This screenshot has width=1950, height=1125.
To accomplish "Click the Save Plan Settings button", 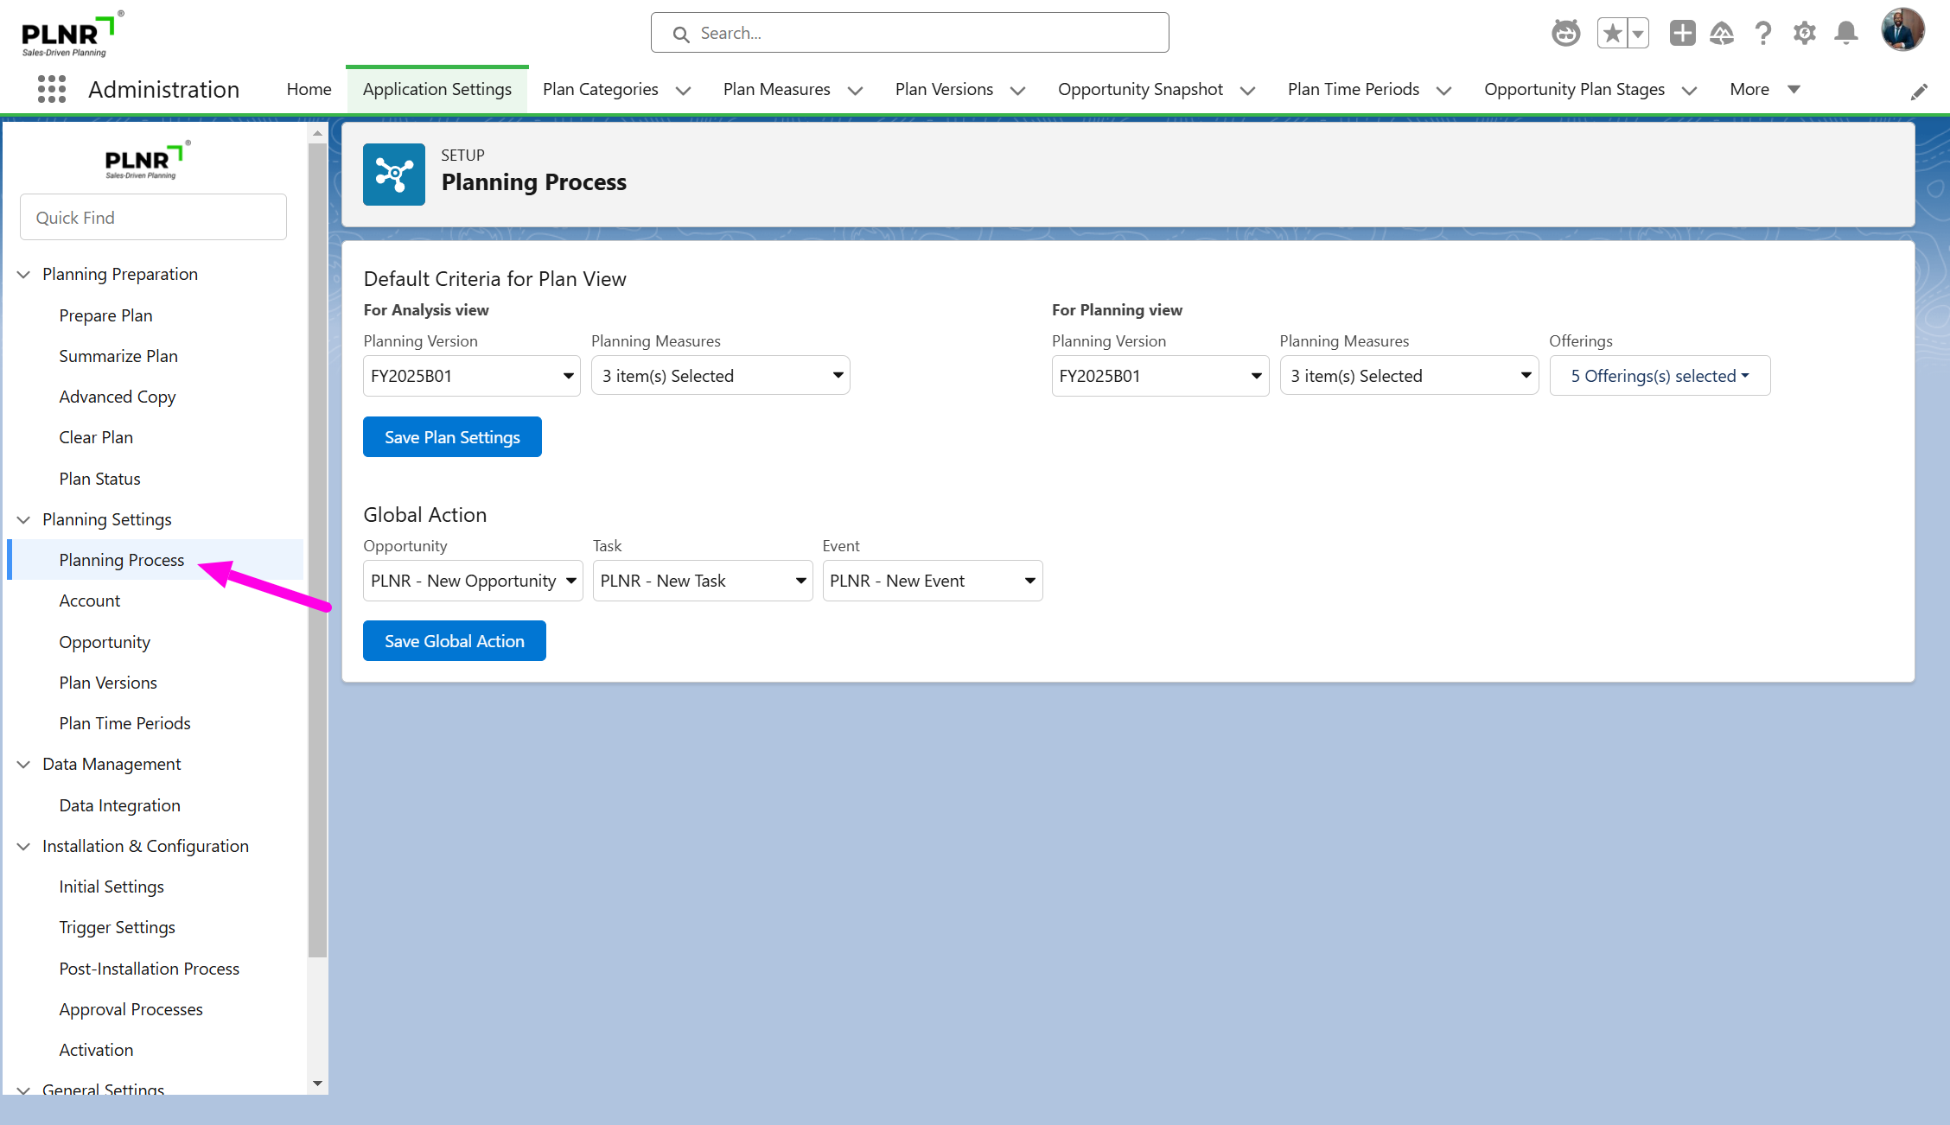I will pyautogui.click(x=452, y=437).
